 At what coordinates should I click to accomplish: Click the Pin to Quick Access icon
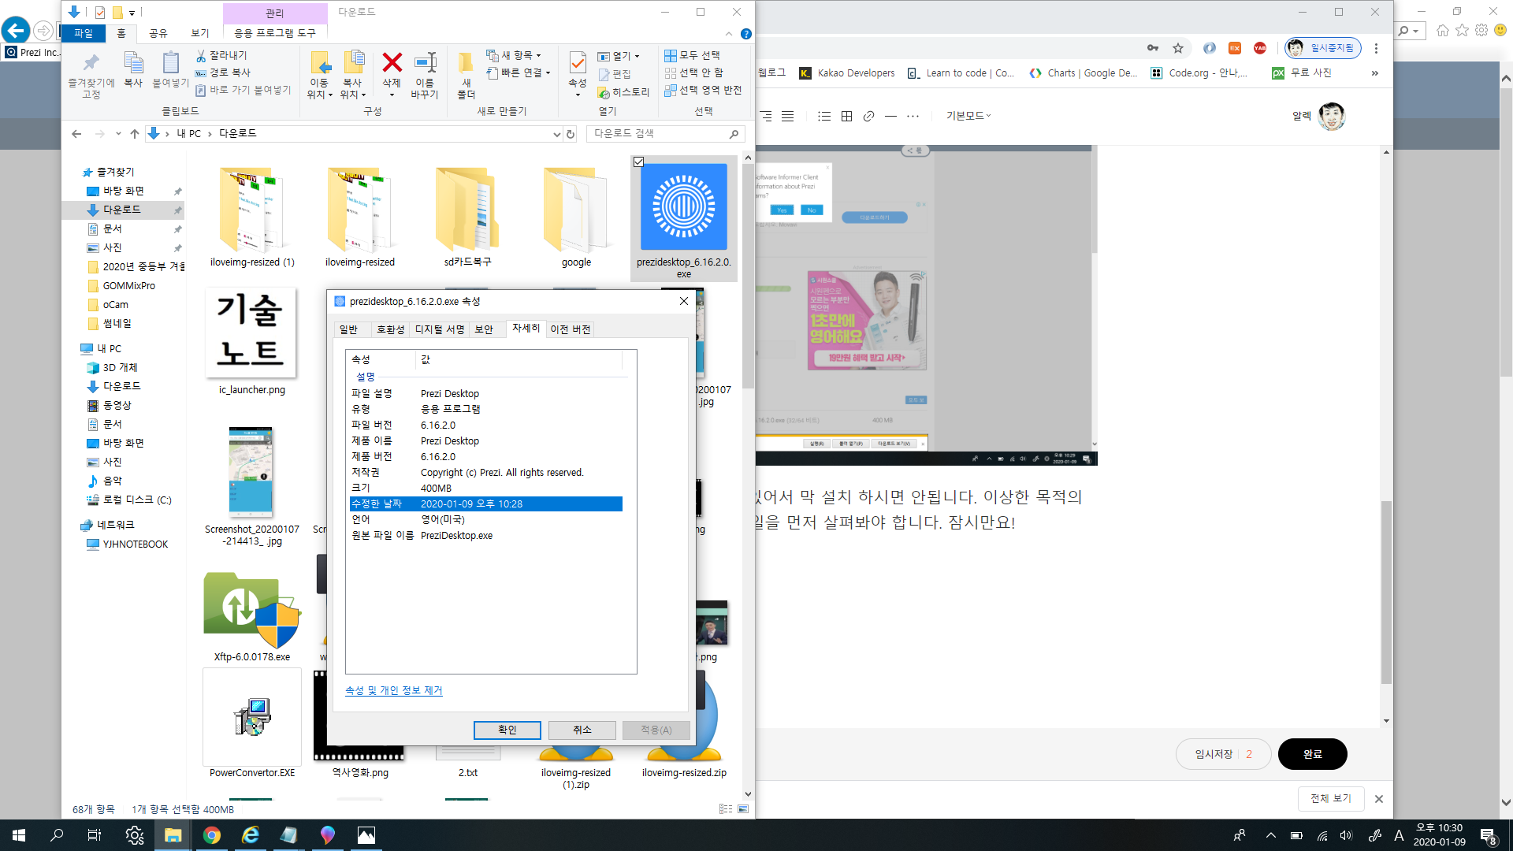pos(91,63)
